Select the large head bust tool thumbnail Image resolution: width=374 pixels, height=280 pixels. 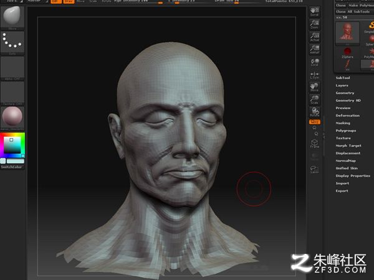(x=347, y=34)
